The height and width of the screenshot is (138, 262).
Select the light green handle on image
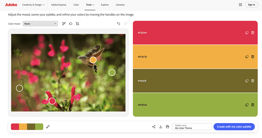pos(112,73)
